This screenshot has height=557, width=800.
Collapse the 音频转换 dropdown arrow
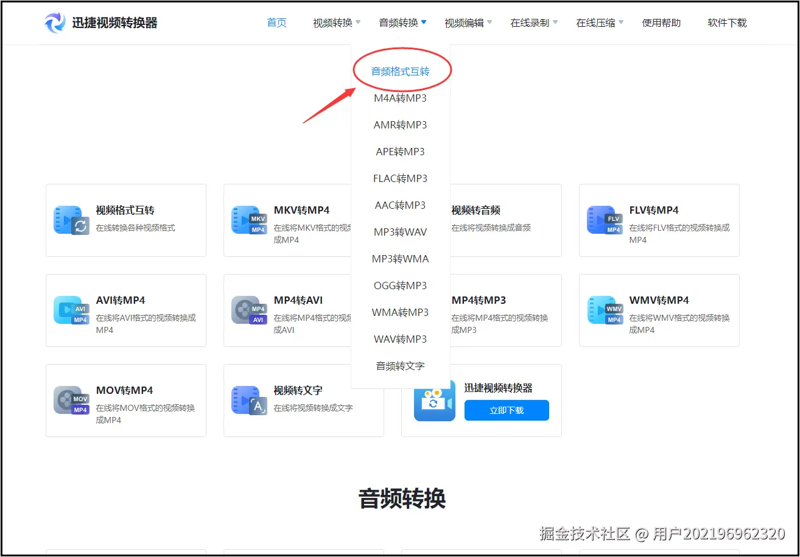coord(424,23)
